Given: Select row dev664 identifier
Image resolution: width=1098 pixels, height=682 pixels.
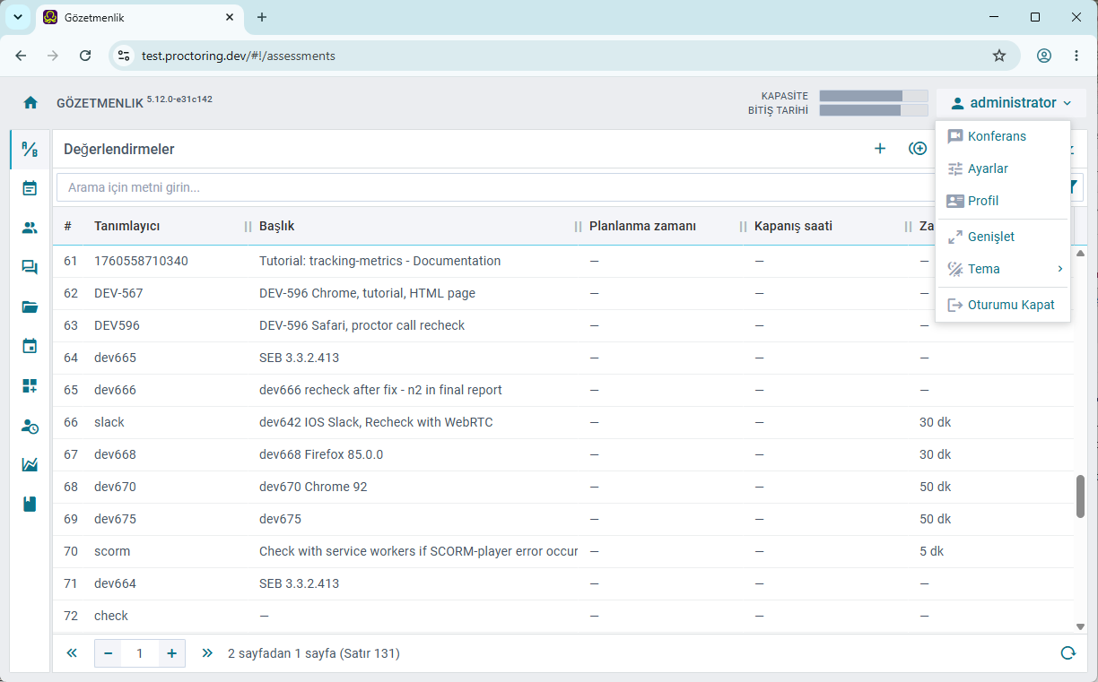Looking at the screenshot, I should coord(115,583).
